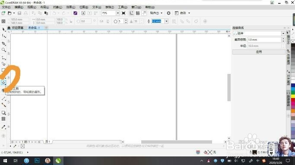
Task: Open the 对象属性 docker side tab
Action: click(x=288, y=57)
